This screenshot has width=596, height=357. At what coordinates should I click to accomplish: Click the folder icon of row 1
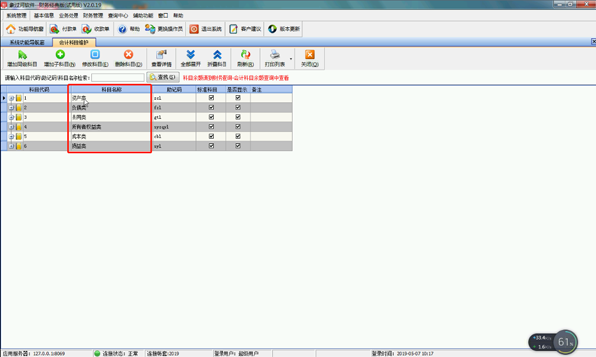19,98
